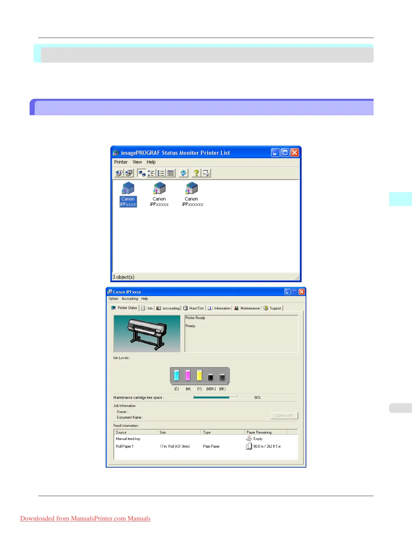Click the refresh toolbar icon in Printer List
This screenshot has width=412, height=534.
pyautogui.click(x=183, y=173)
